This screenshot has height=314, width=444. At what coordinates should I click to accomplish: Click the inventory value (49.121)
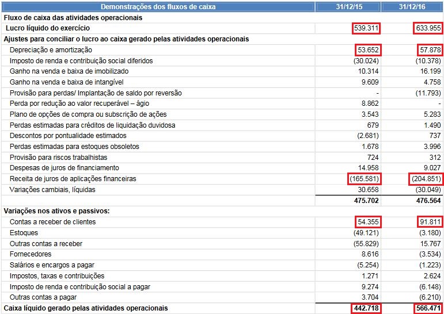click(x=366, y=233)
